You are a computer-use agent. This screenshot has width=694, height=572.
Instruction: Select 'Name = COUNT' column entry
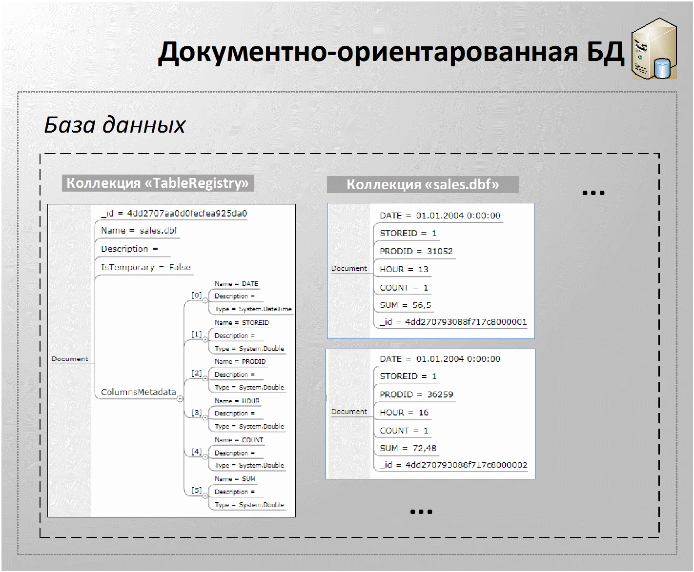pos(239,440)
